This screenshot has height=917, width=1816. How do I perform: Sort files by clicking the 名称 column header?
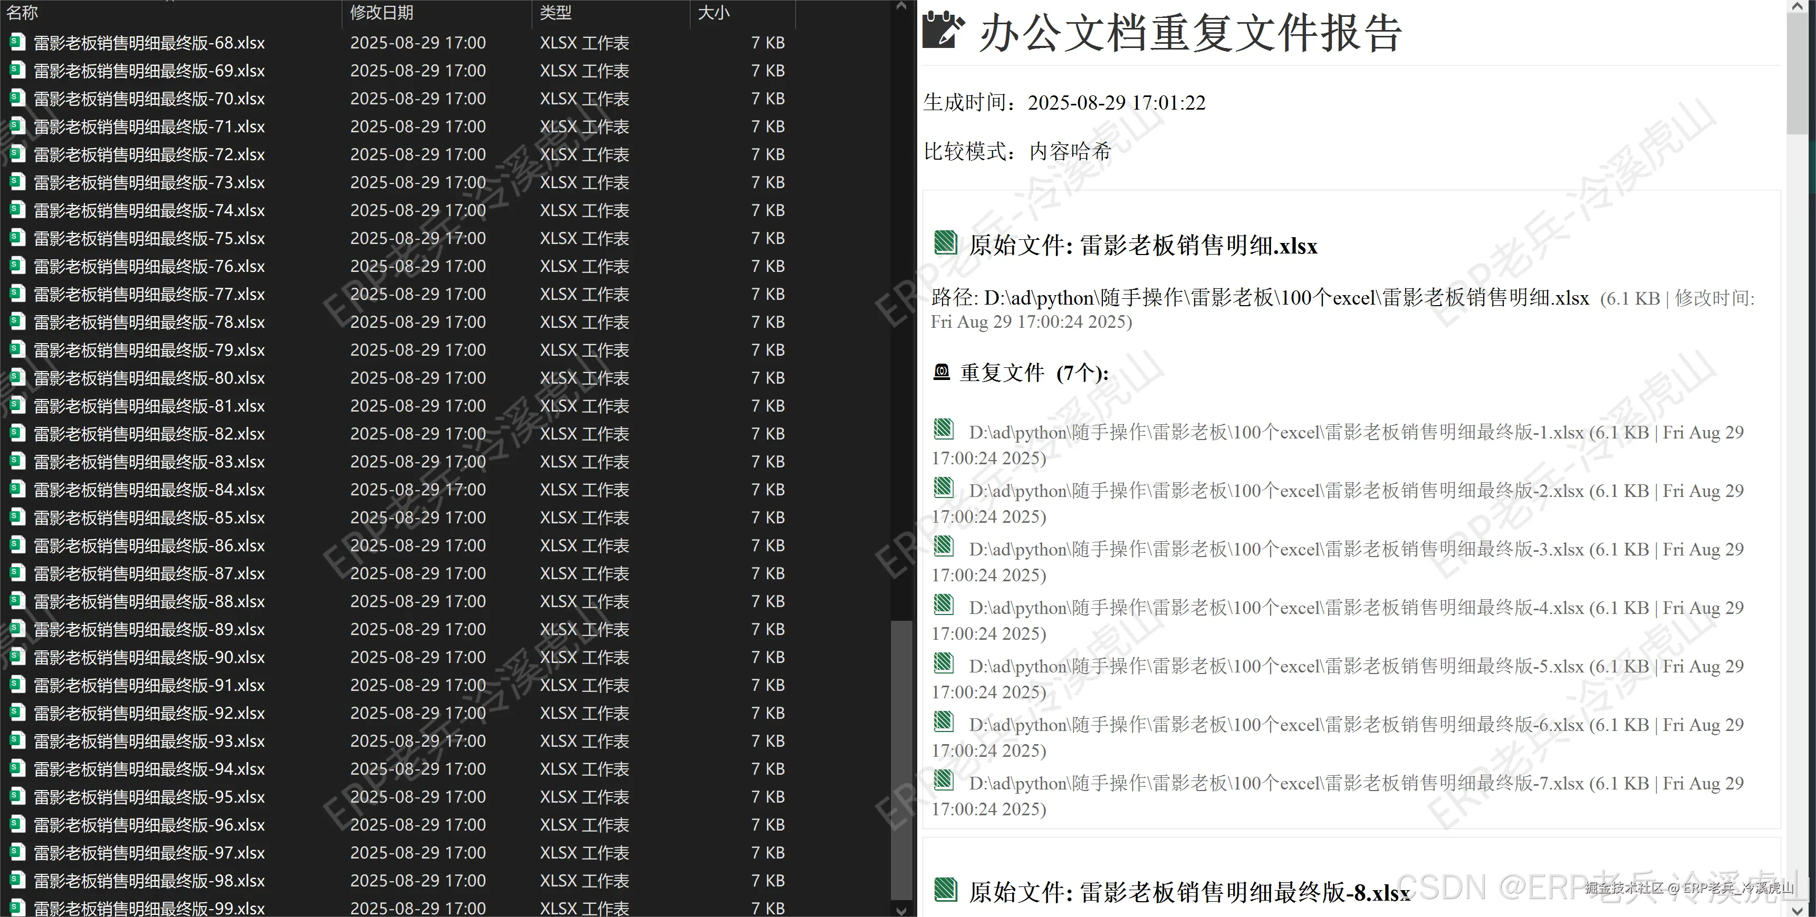[x=22, y=12]
